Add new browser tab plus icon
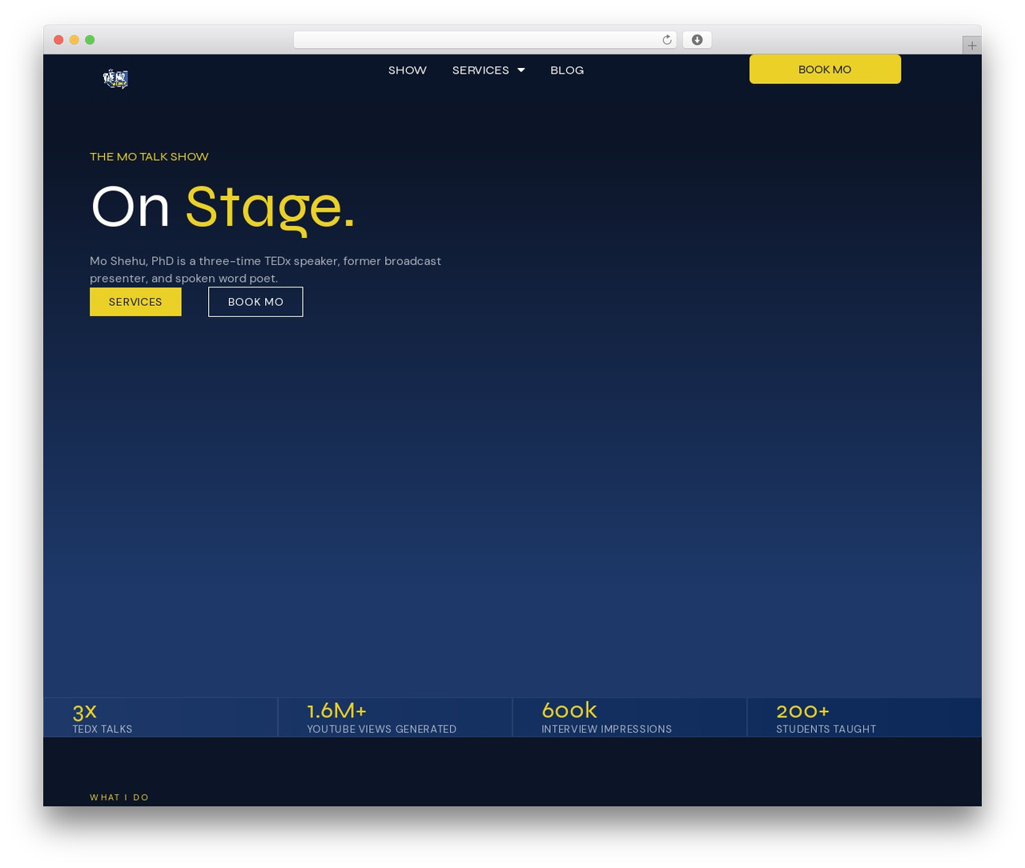 971,46
